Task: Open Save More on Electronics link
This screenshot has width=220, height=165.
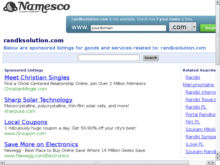Action: pos(41,144)
